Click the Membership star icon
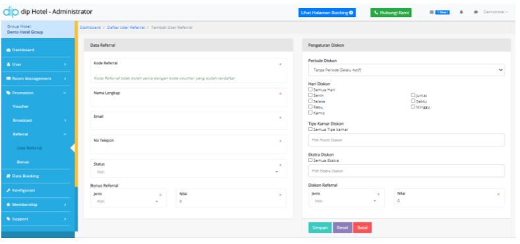520x244 pixels. (x=9, y=205)
